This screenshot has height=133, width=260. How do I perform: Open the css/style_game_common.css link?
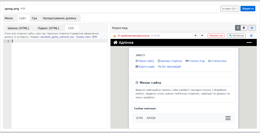tap(57, 37)
